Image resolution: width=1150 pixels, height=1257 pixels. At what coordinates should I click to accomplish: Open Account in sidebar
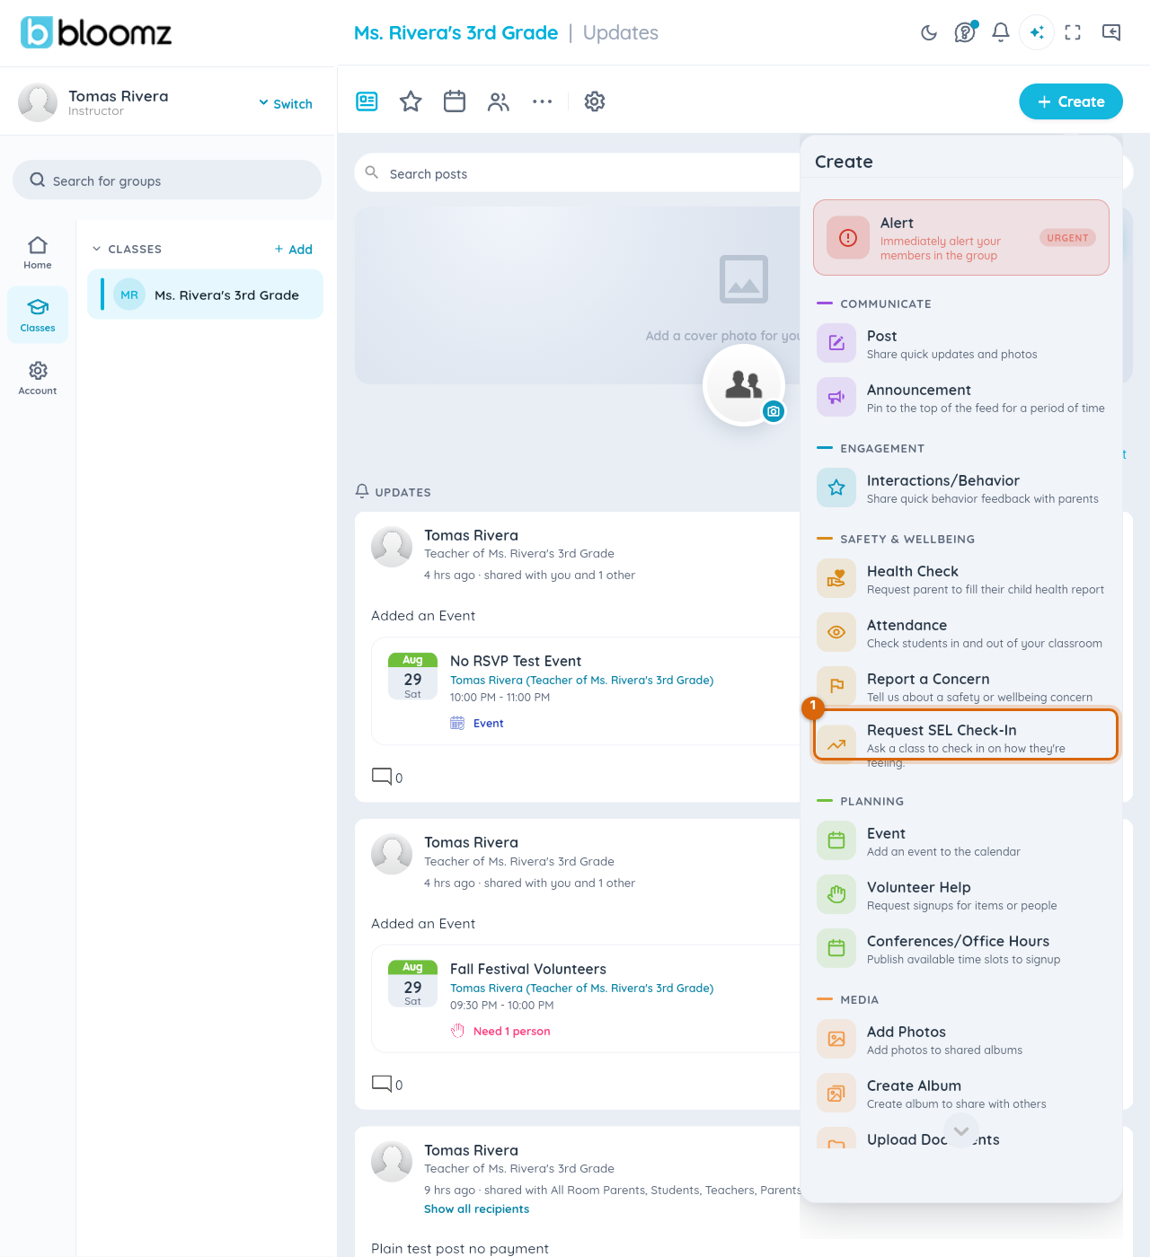tap(38, 378)
